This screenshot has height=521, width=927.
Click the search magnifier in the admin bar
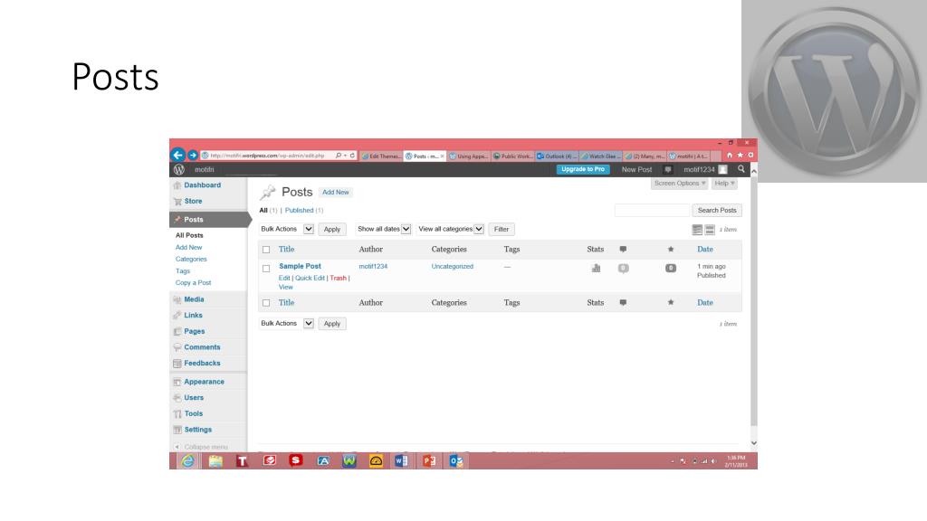(x=741, y=169)
